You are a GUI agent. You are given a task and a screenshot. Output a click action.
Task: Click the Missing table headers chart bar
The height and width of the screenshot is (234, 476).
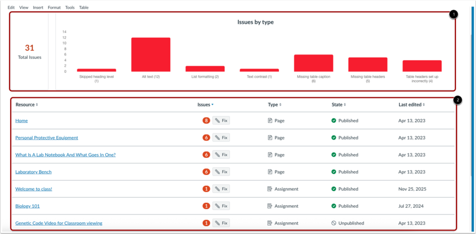click(367, 64)
